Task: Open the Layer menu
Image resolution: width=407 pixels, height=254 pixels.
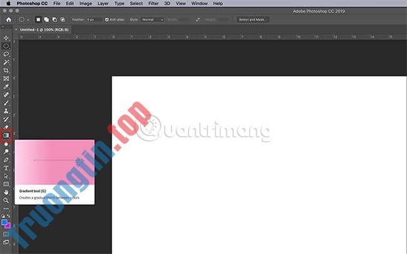Action: (x=103, y=3)
